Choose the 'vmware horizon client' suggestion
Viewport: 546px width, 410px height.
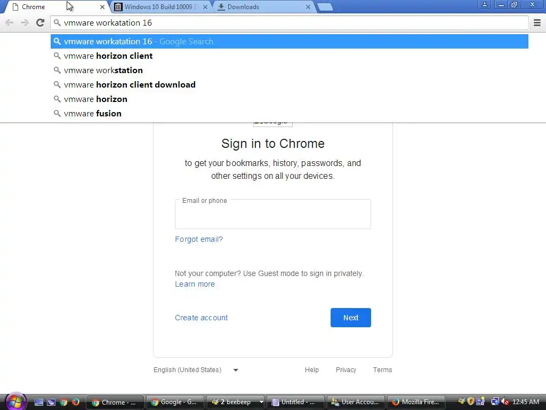(x=290, y=56)
